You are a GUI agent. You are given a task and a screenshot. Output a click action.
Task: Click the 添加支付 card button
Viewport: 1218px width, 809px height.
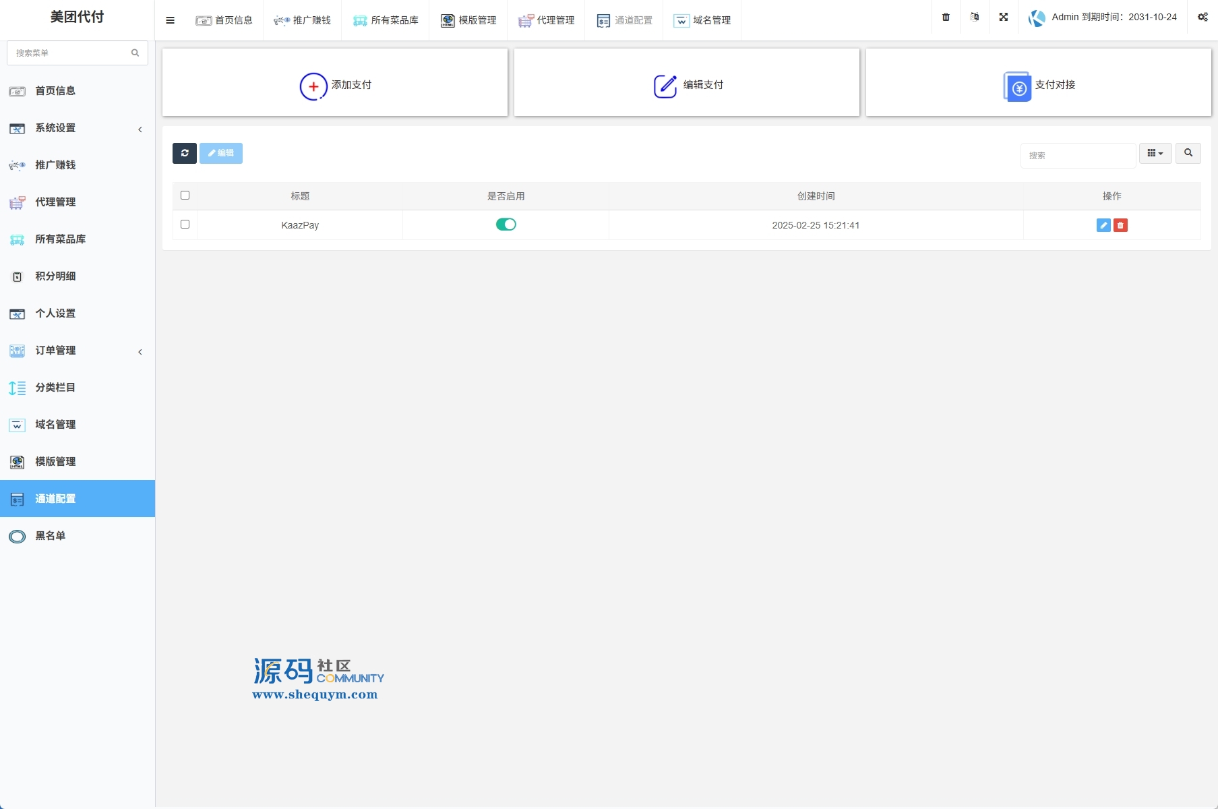click(335, 85)
